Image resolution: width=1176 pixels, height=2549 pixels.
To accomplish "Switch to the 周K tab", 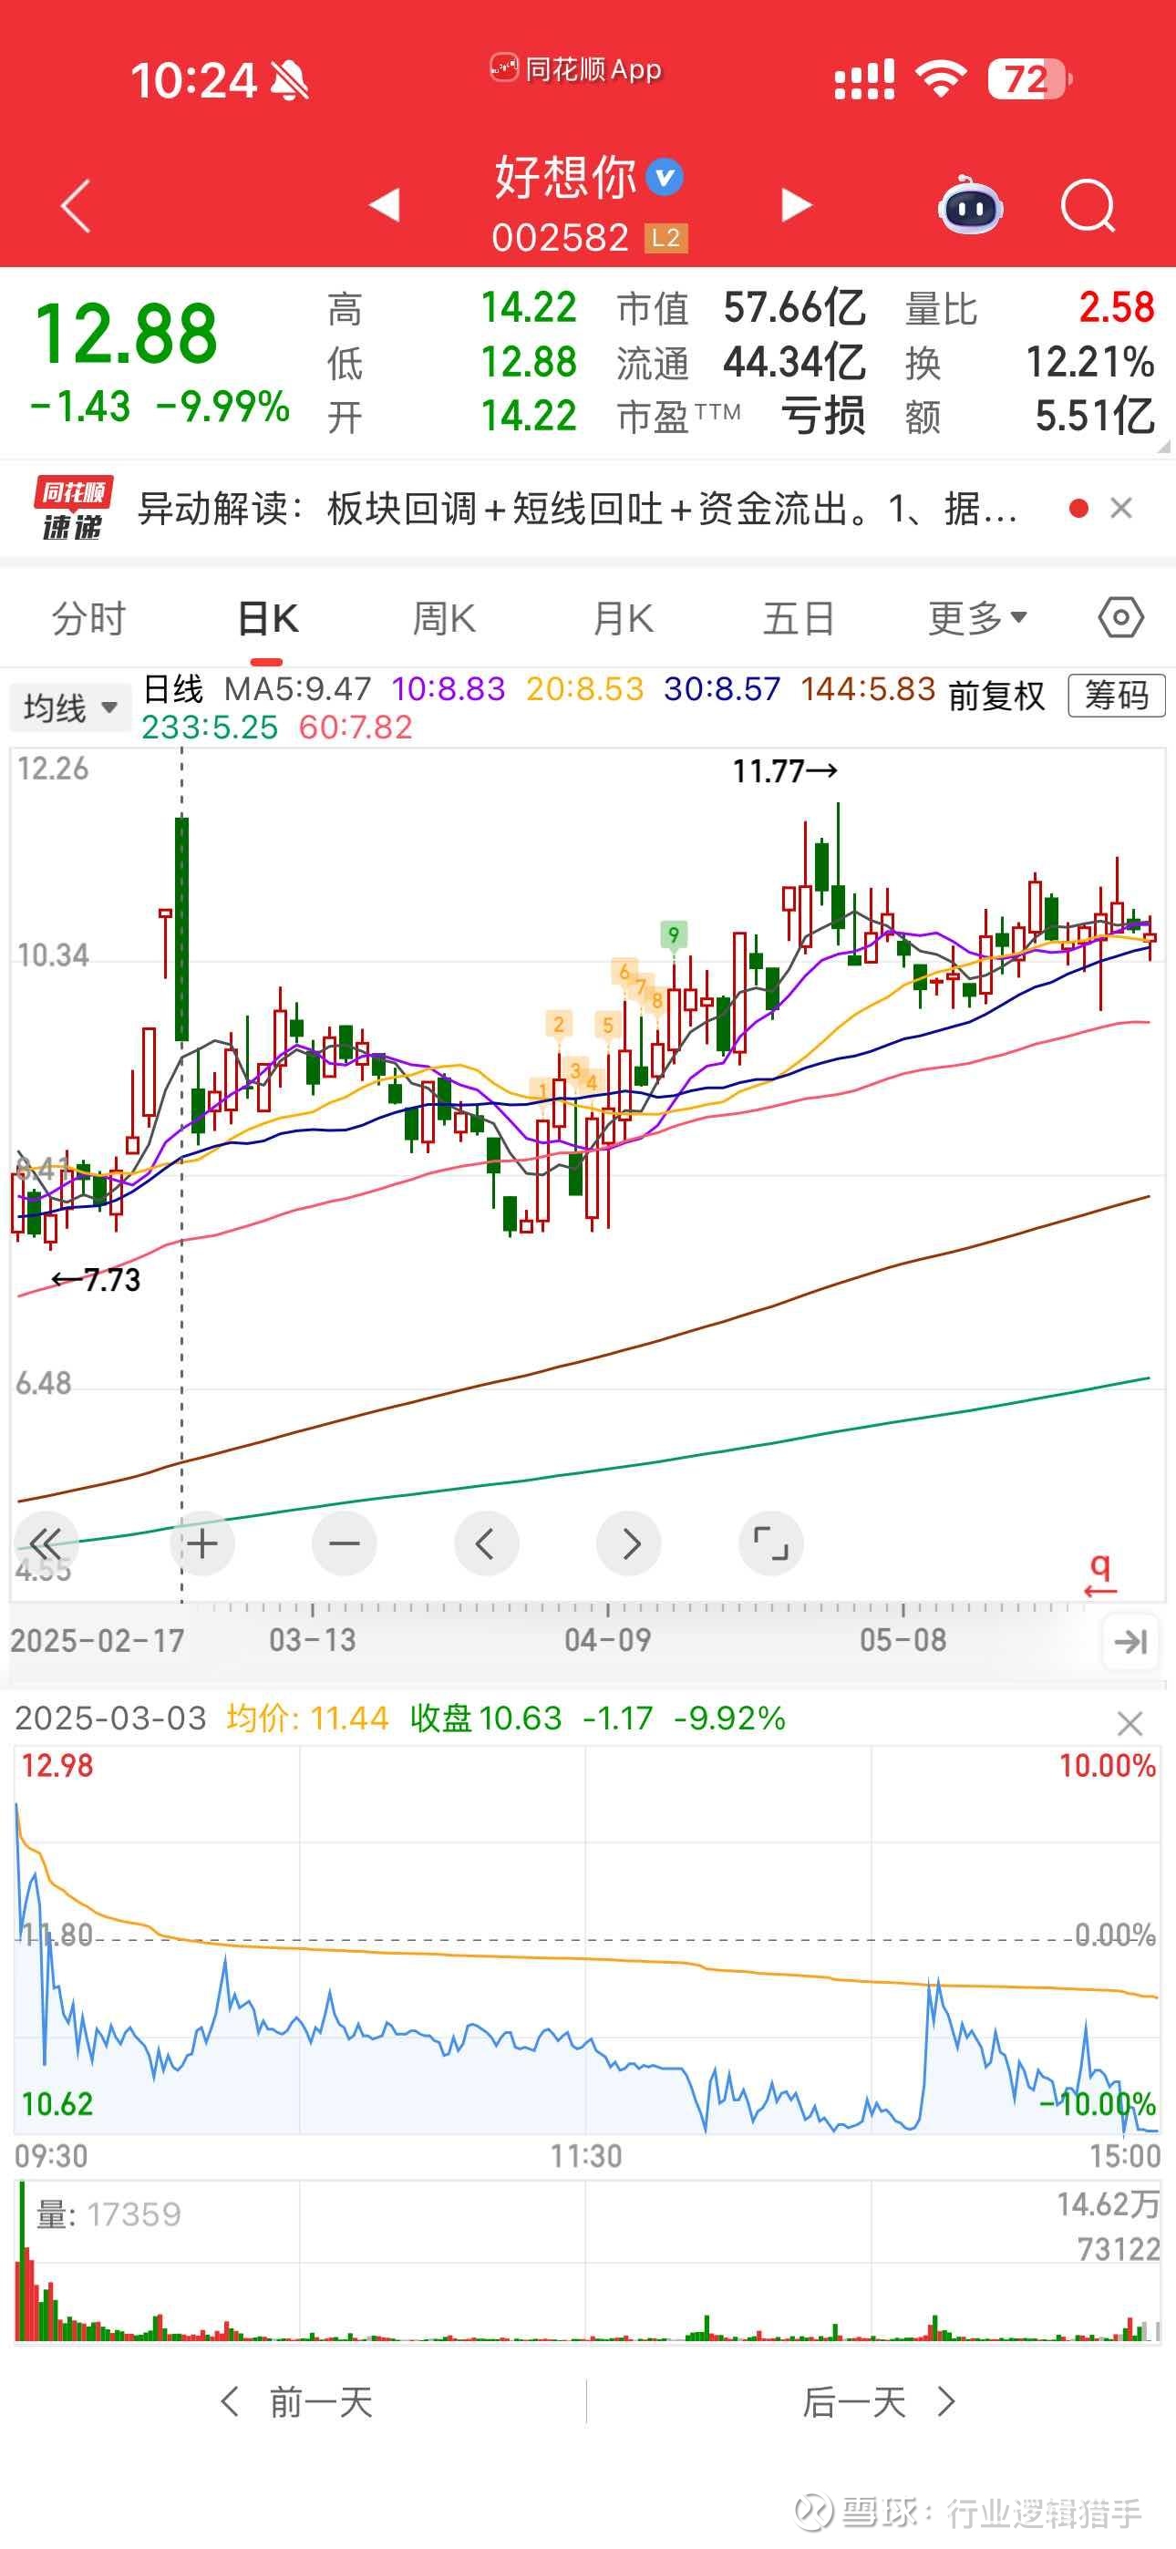I will pos(443,619).
